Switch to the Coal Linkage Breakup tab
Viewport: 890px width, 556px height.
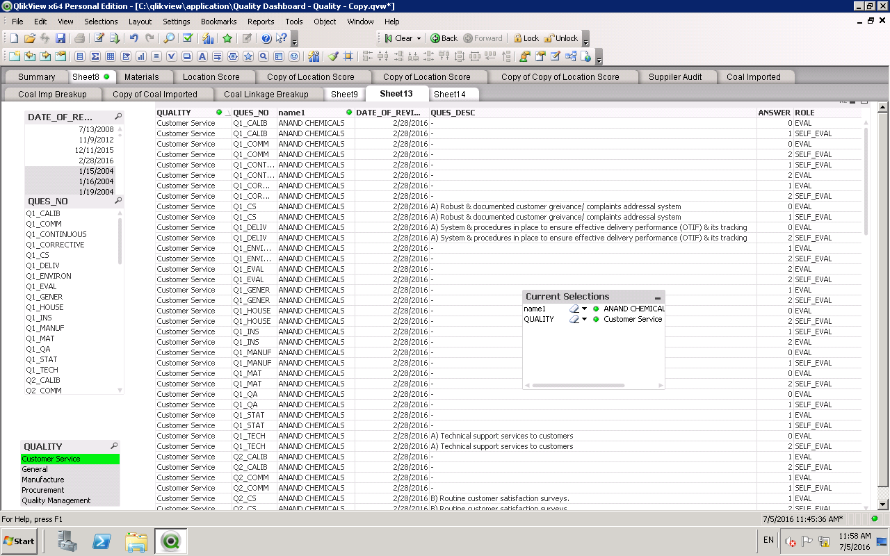(x=266, y=95)
